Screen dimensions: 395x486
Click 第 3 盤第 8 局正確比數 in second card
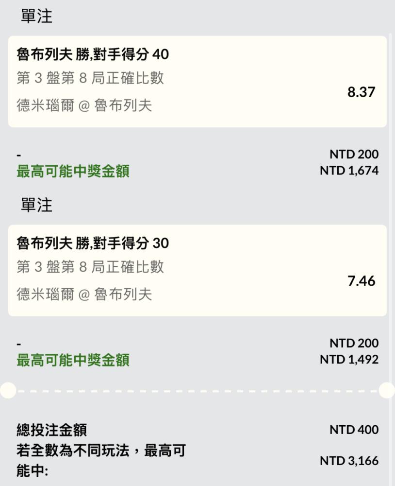90,267
